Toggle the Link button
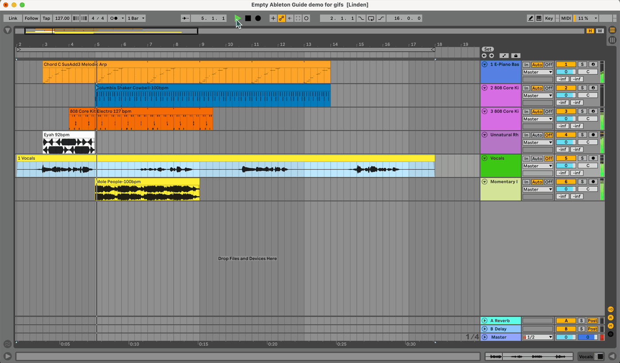Viewport: 620px width, 363px height. (x=13, y=18)
